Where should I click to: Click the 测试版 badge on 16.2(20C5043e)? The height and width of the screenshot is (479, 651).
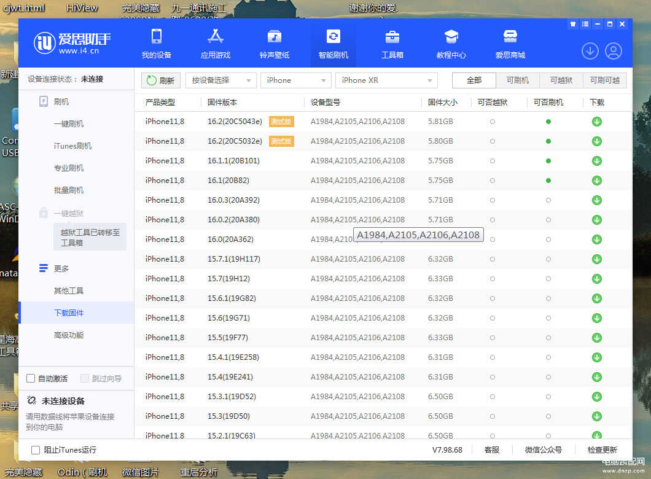pyautogui.click(x=281, y=122)
